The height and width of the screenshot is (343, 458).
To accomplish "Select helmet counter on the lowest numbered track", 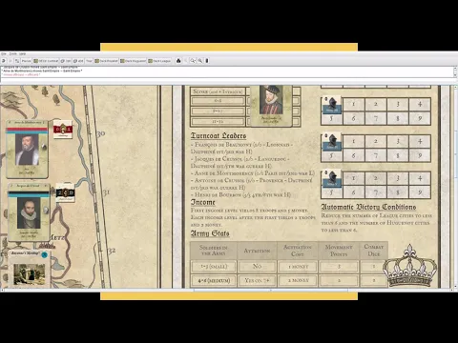I will (331, 178).
